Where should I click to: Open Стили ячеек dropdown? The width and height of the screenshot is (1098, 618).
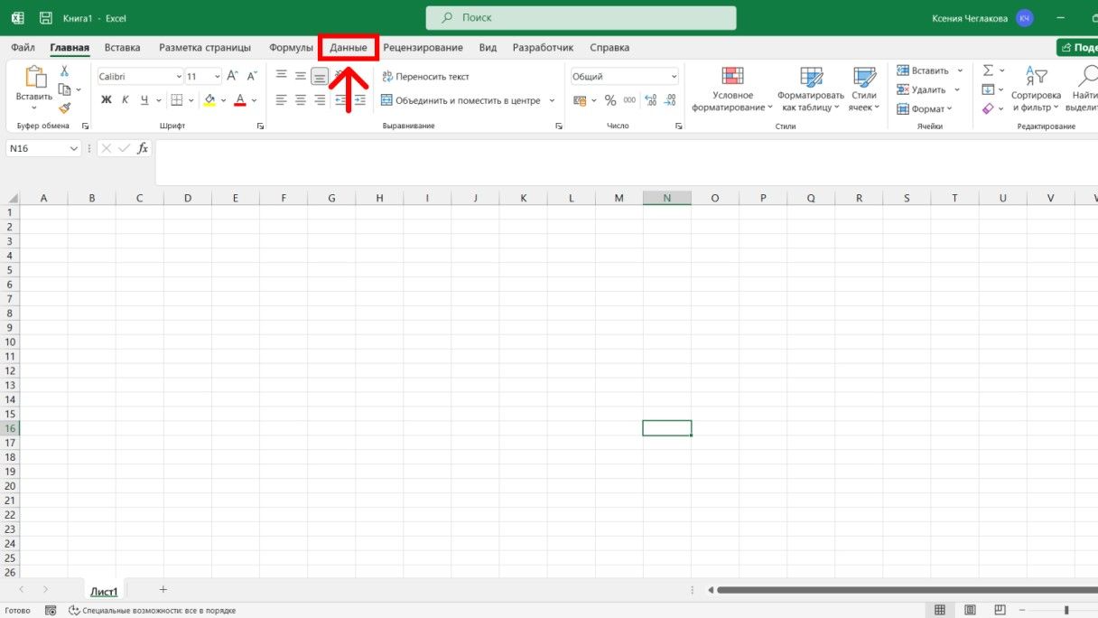(x=864, y=89)
